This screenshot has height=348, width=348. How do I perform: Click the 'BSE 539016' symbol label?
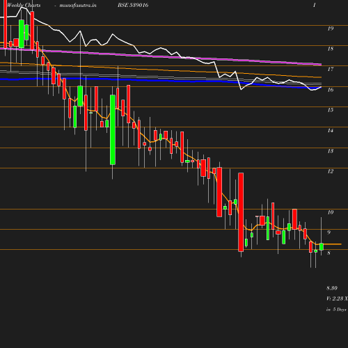pyautogui.click(x=133, y=5)
